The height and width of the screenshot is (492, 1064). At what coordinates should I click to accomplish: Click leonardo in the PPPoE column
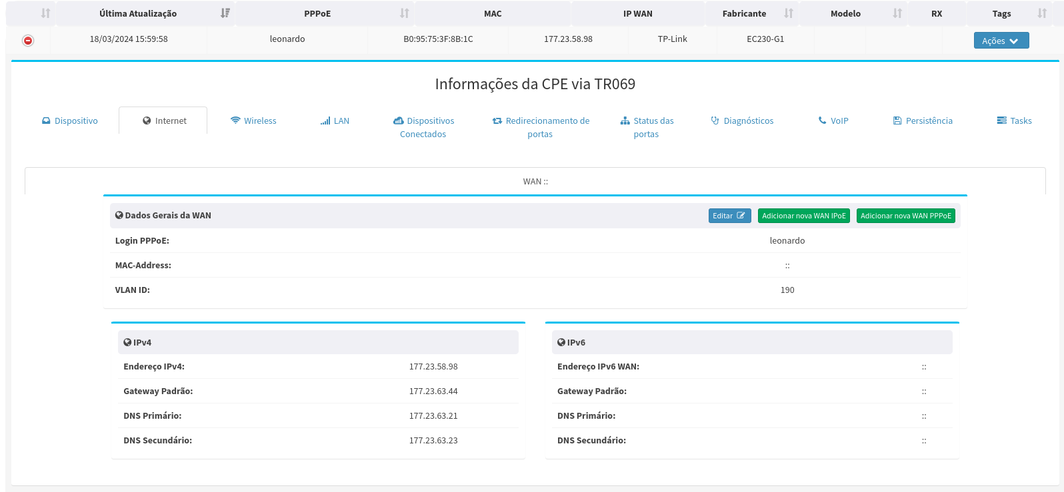[x=287, y=39]
